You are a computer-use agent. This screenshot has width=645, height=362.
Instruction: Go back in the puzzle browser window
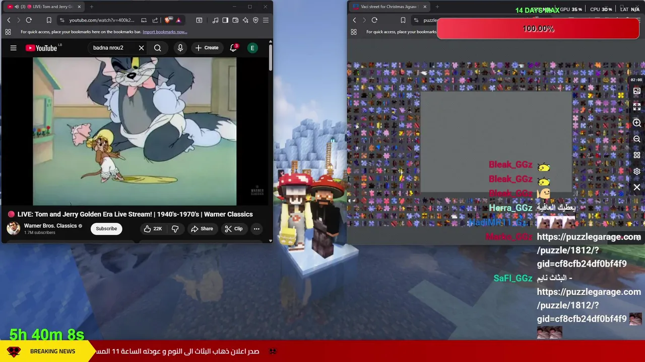(x=354, y=20)
